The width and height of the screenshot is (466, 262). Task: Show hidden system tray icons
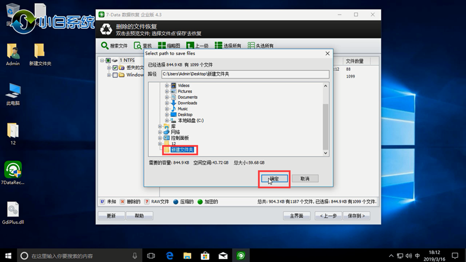pos(391,256)
